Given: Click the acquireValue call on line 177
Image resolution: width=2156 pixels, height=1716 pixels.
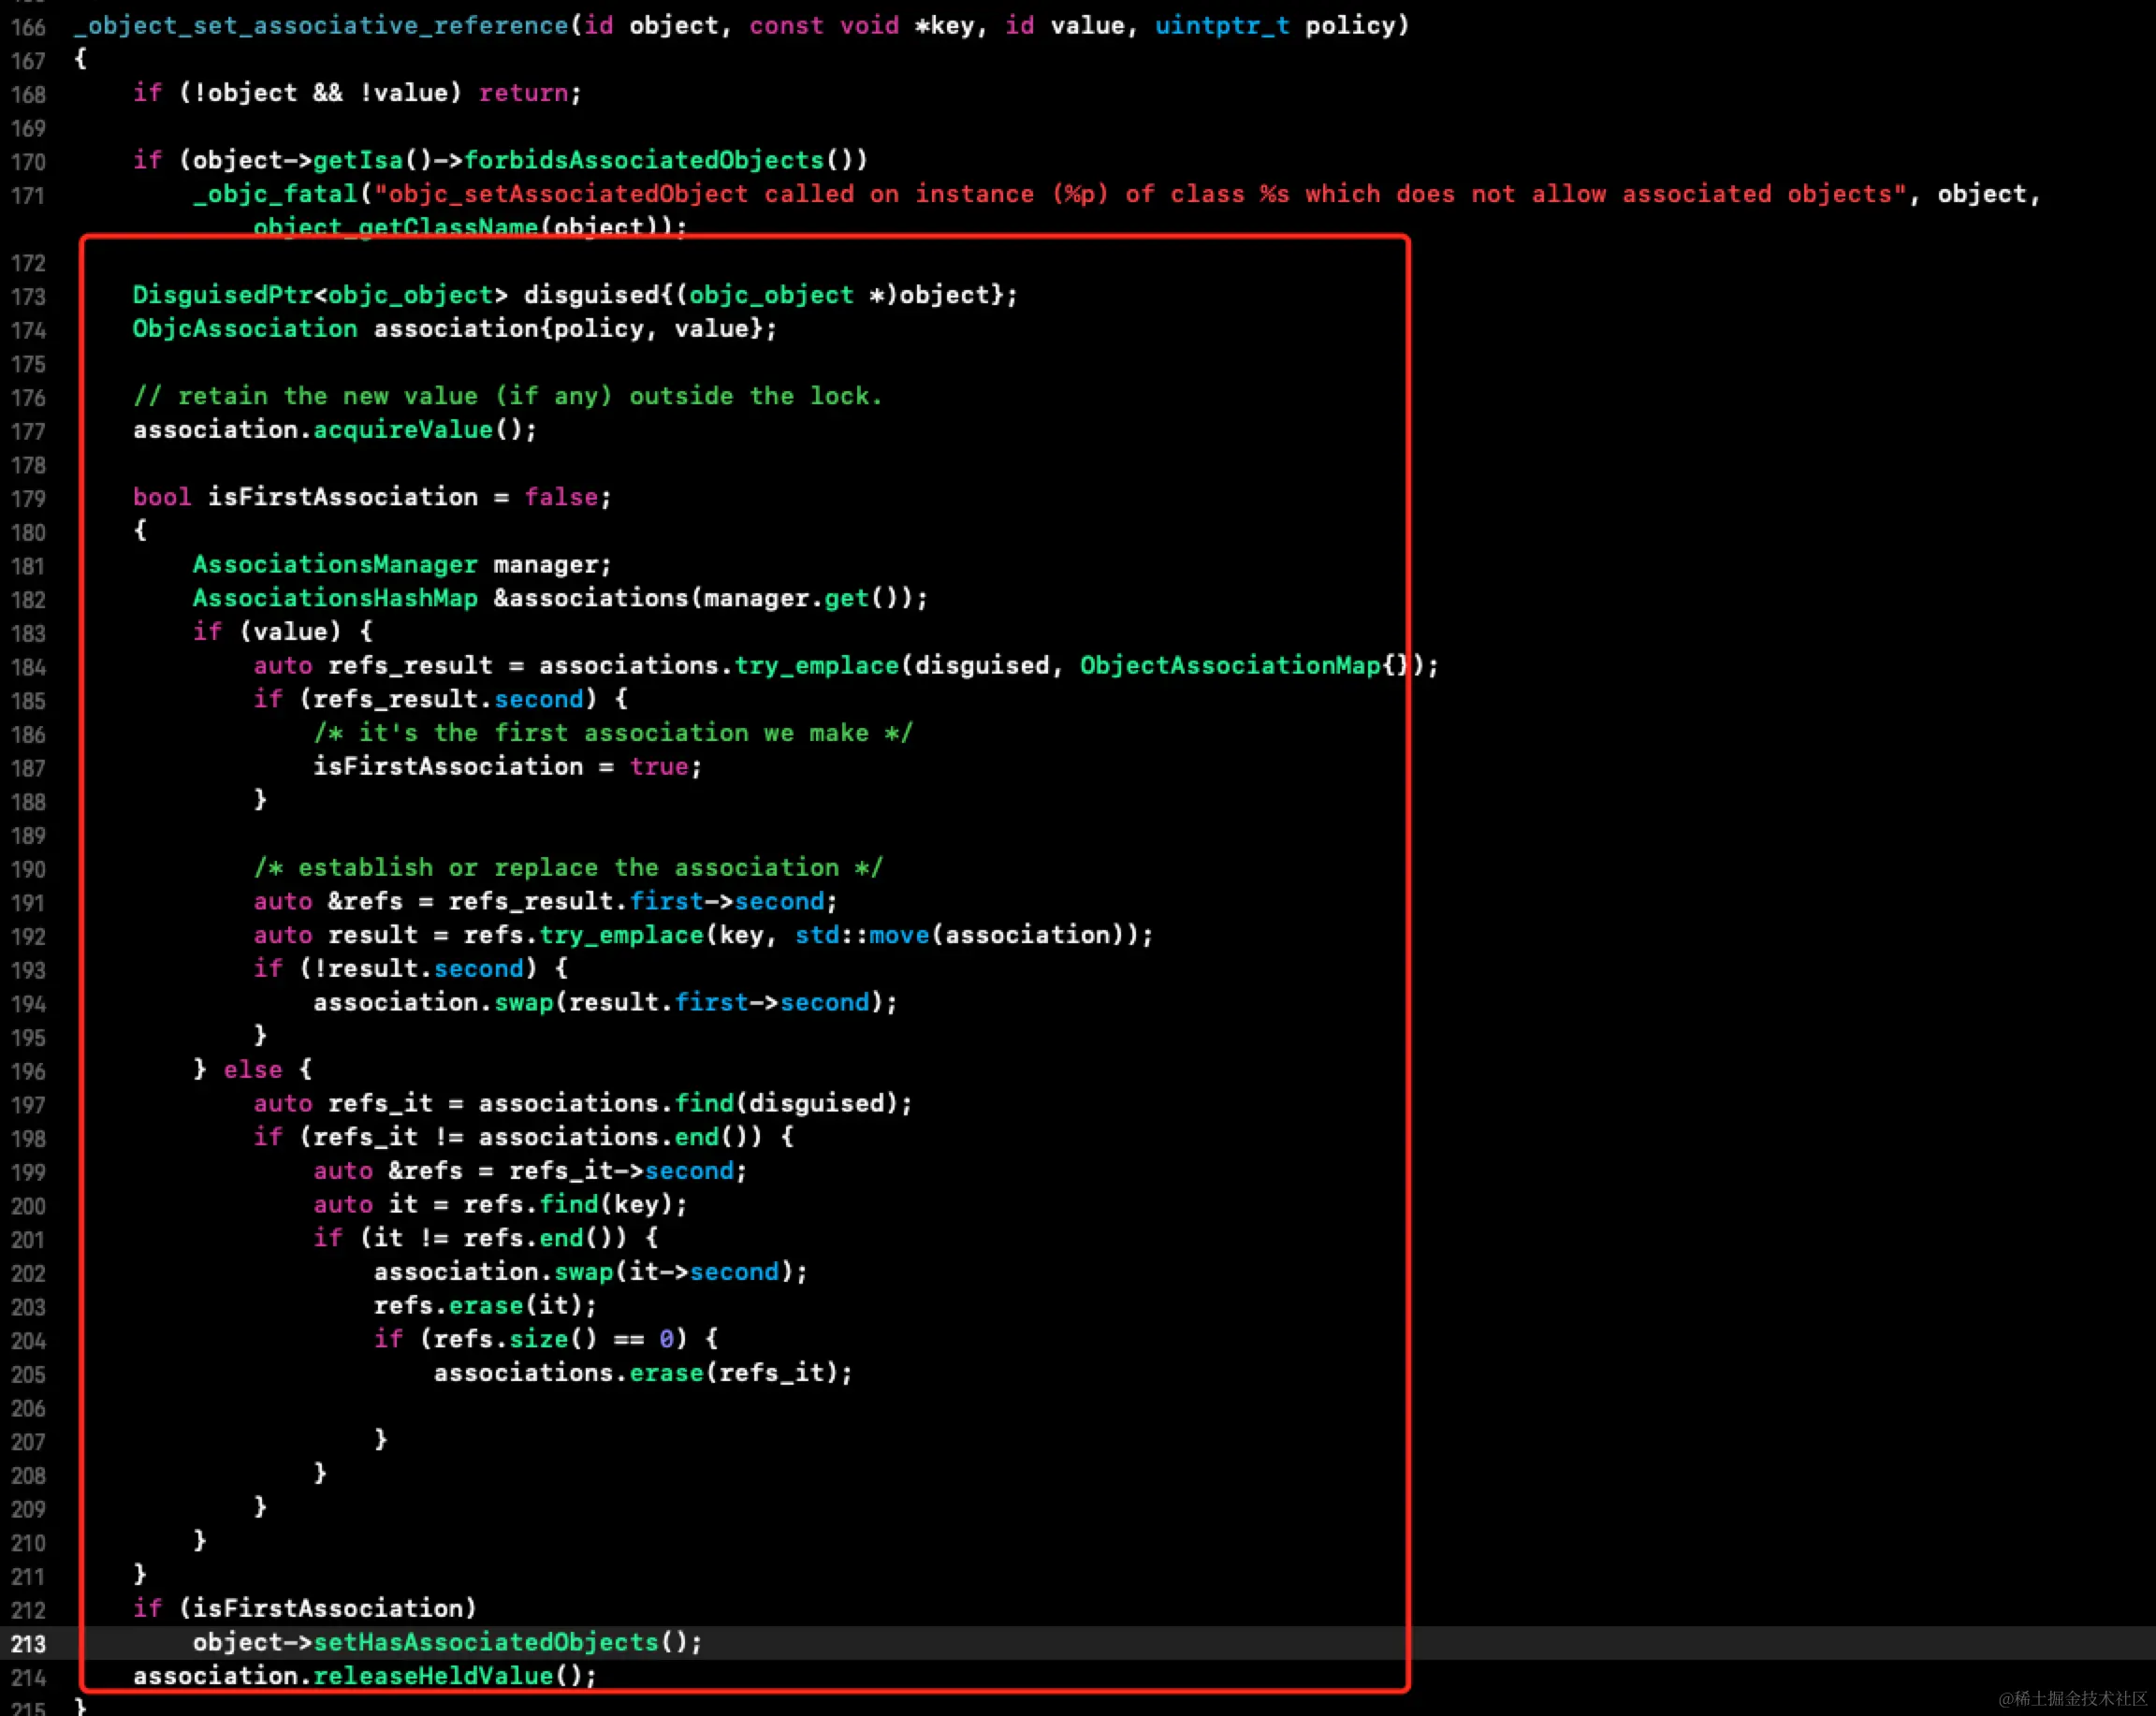Looking at the screenshot, I should pos(403,430).
